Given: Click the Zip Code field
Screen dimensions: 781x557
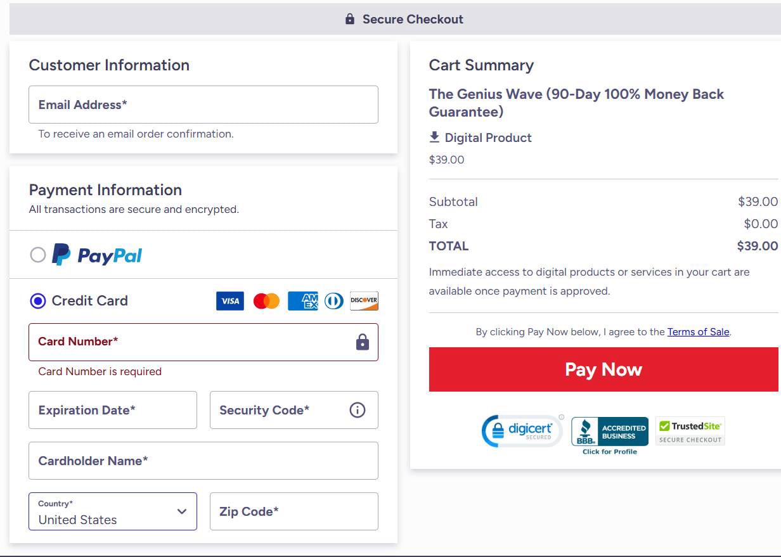Looking at the screenshot, I should tap(294, 511).
